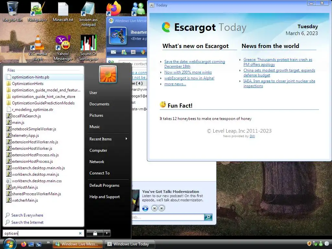332x249 pixels.
Task: Open the OptimizationHints folder result
Action: pyautogui.click(x=44, y=84)
